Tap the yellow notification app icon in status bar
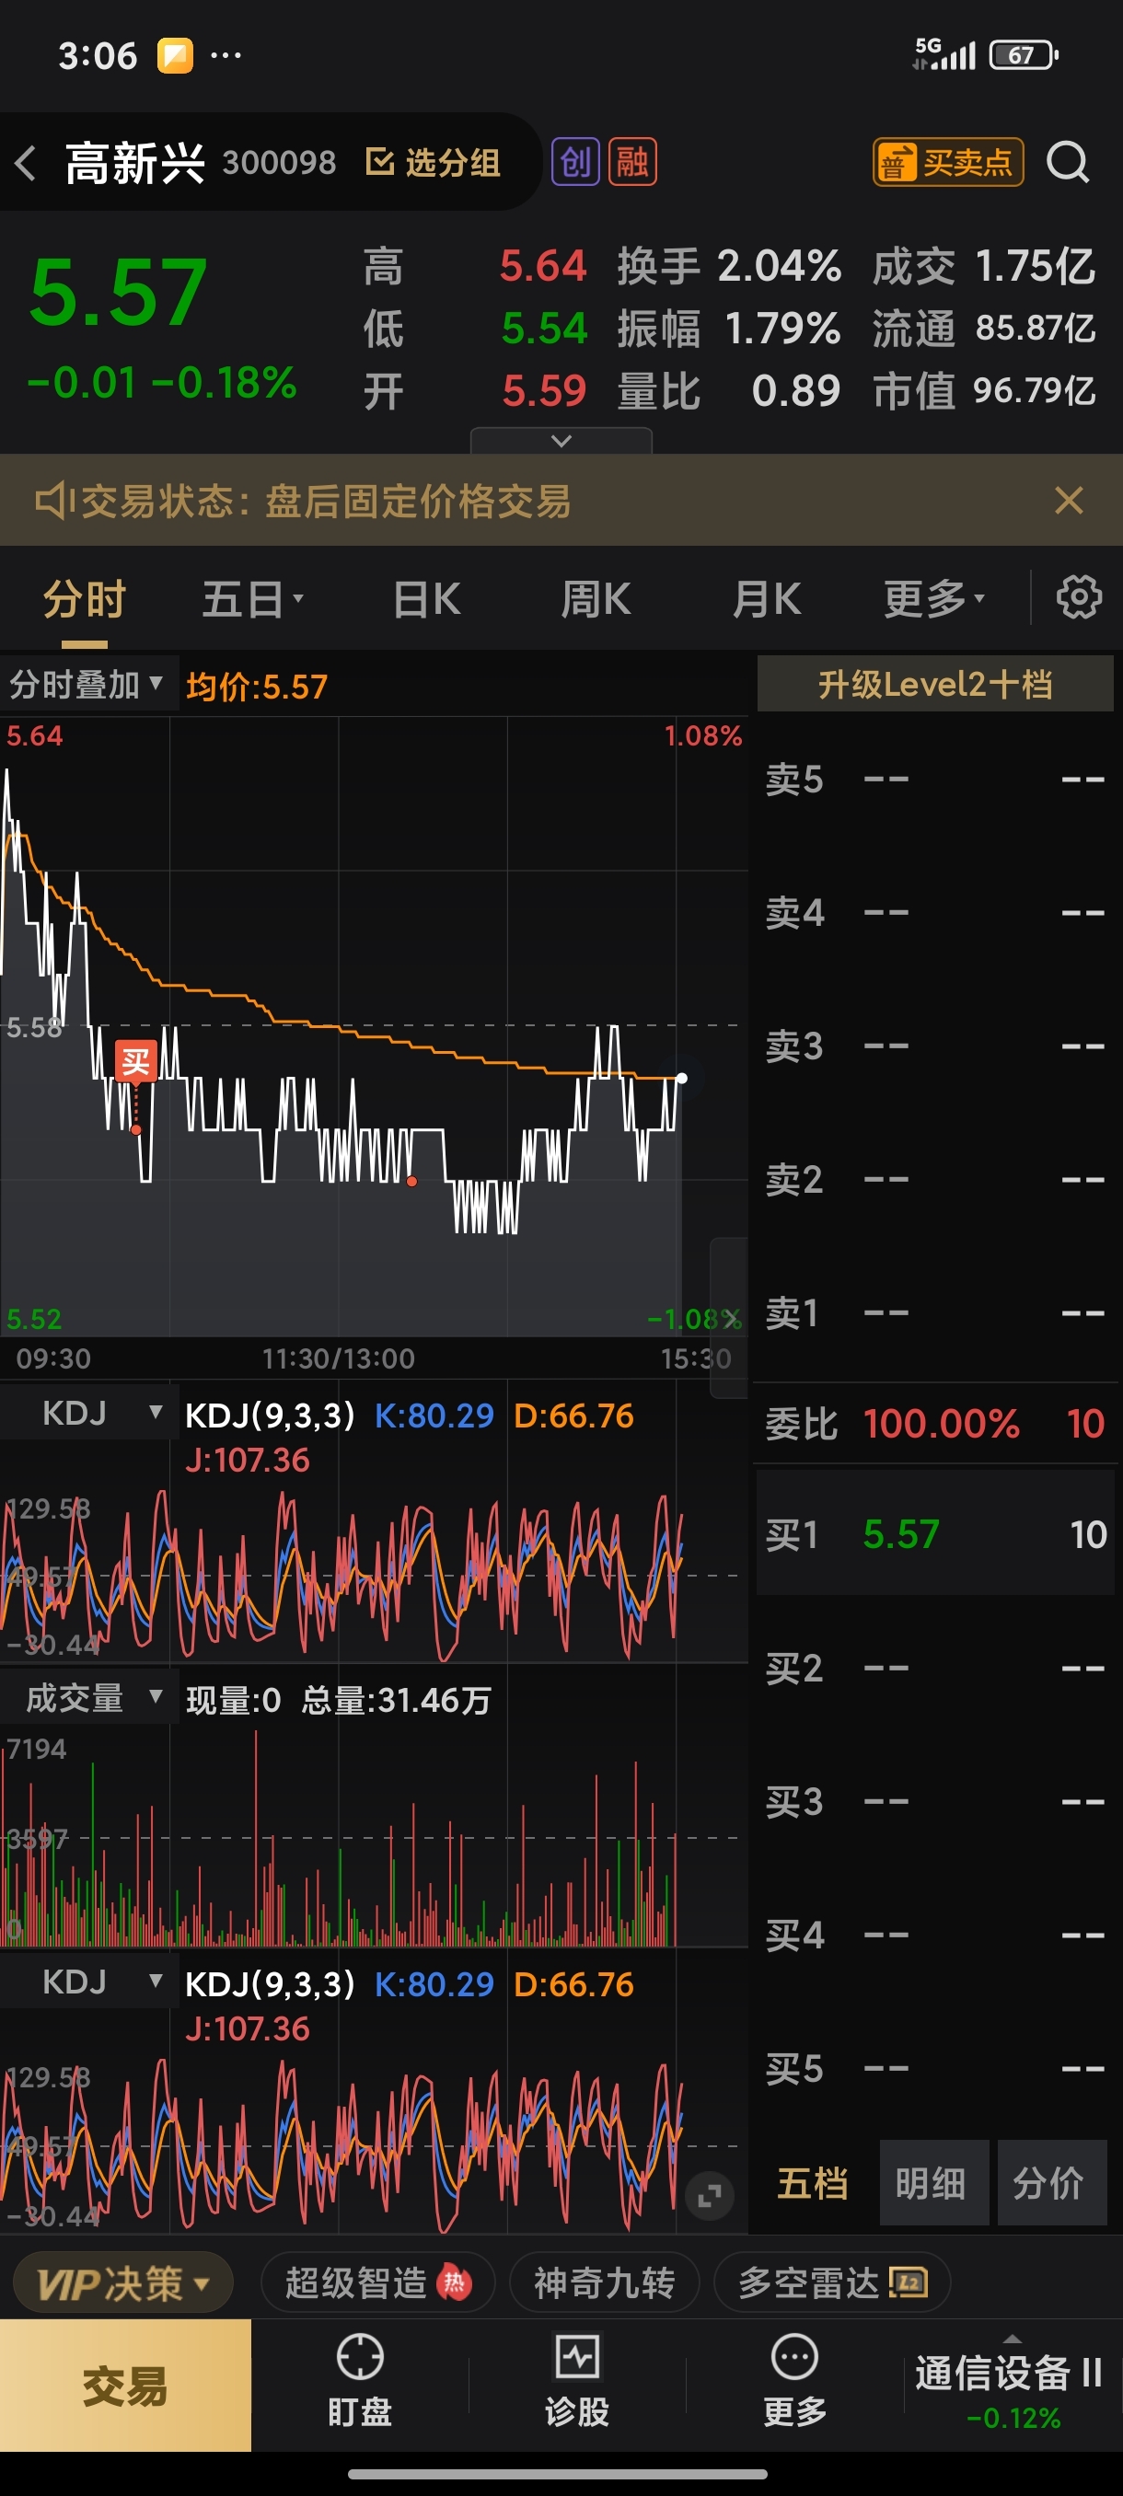The width and height of the screenshot is (1123, 2496). pyautogui.click(x=176, y=55)
